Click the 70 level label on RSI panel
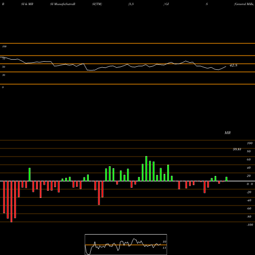 (x=4, y=59)
